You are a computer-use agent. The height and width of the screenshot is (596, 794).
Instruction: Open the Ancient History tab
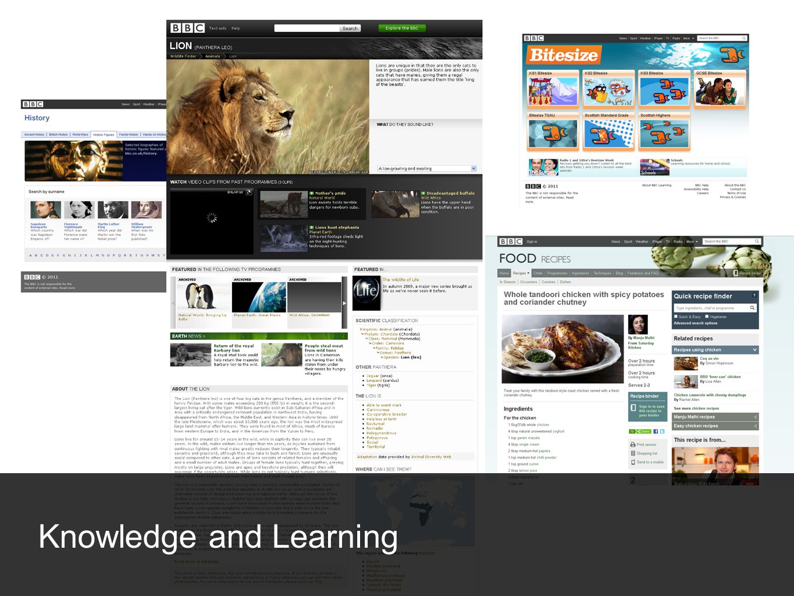34,134
